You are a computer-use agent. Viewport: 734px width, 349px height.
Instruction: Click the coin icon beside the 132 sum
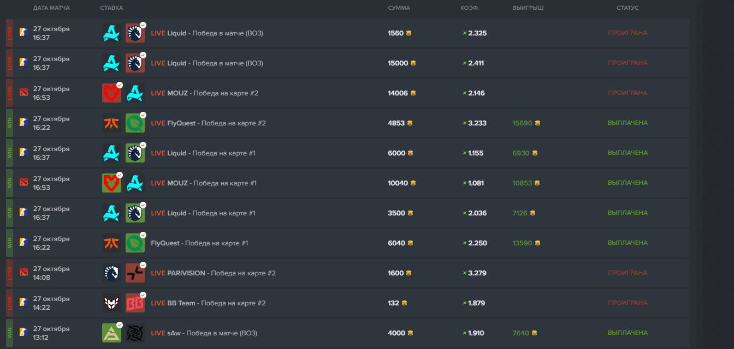[404, 303]
